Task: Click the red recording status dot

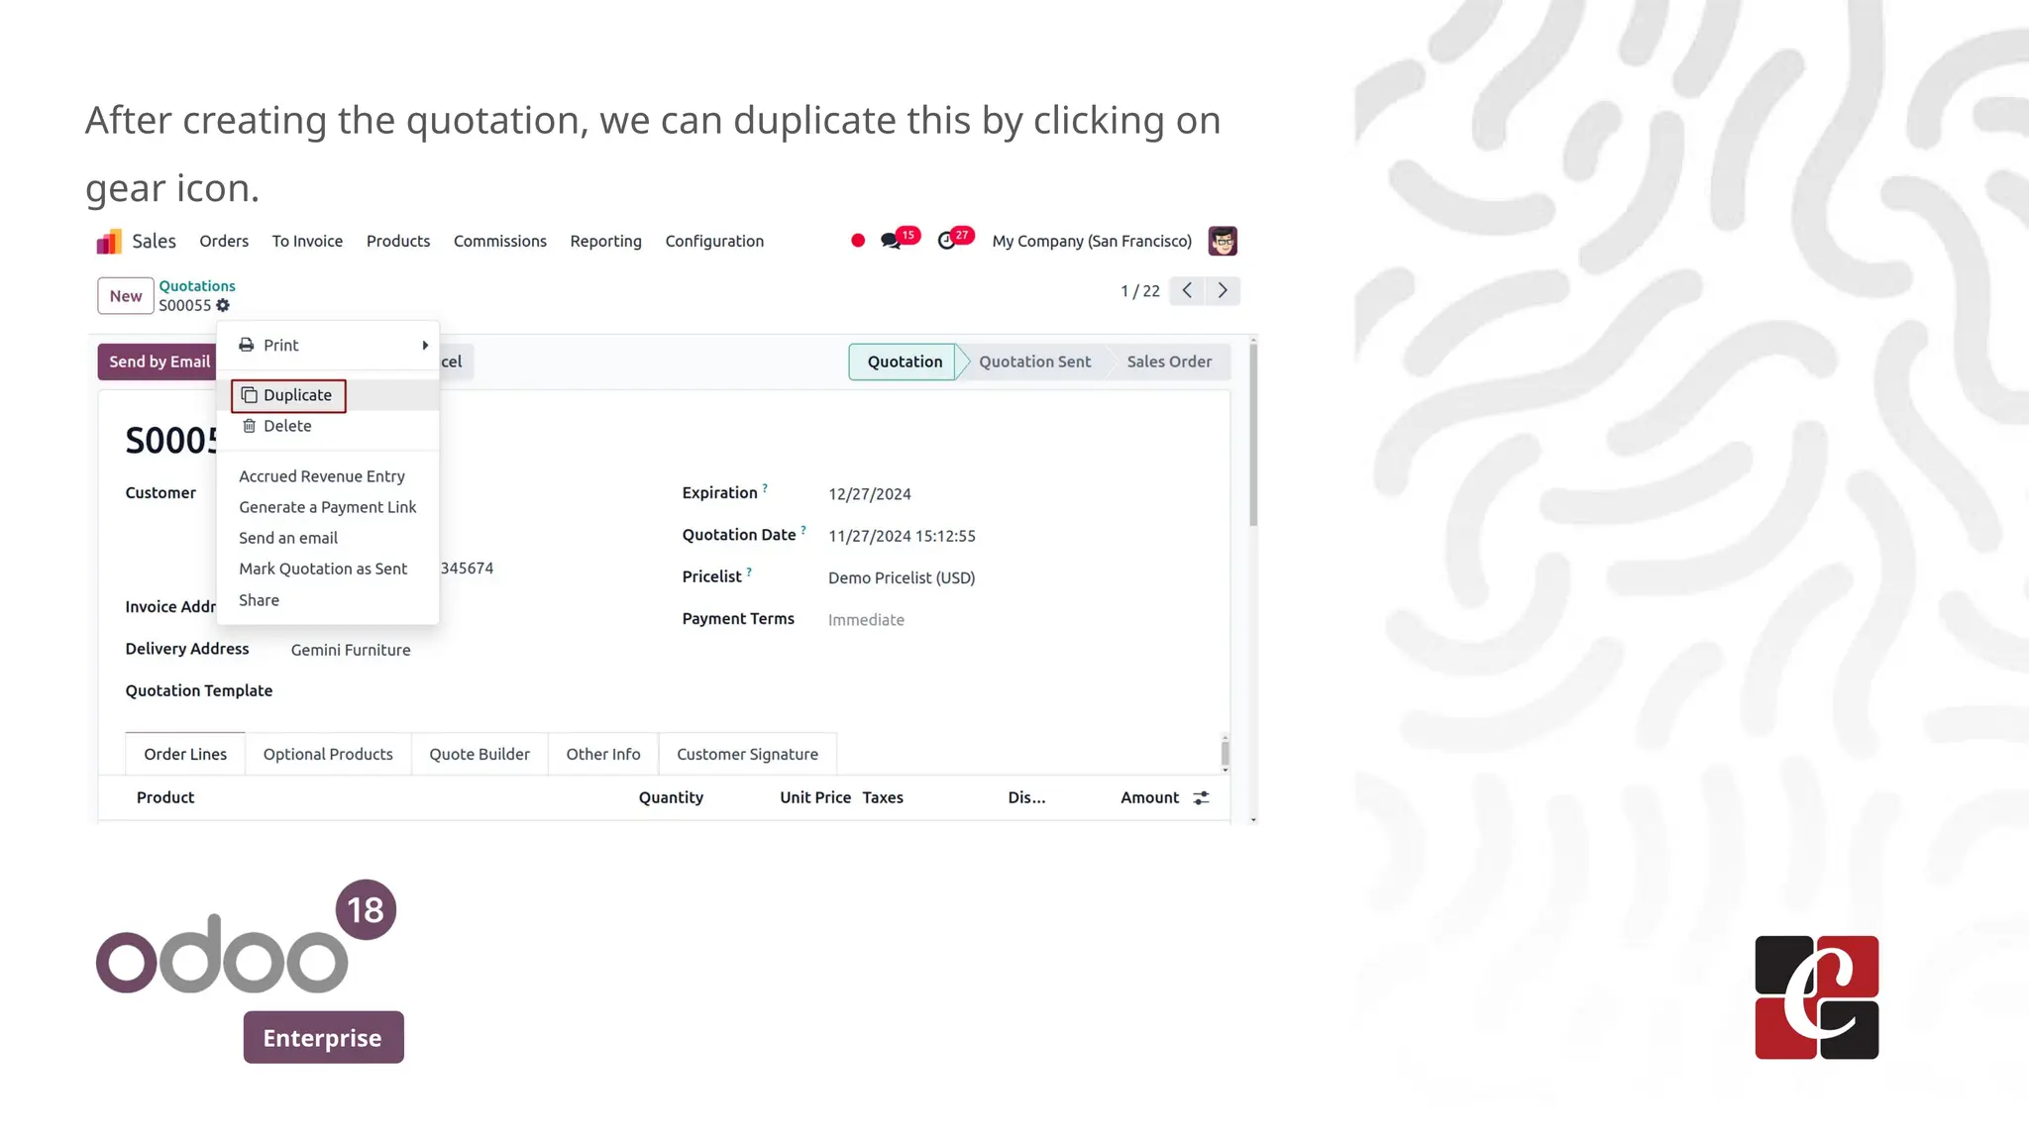Action: tap(858, 241)
